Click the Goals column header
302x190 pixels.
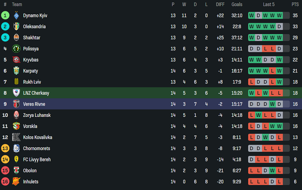[x=237, y=4]
